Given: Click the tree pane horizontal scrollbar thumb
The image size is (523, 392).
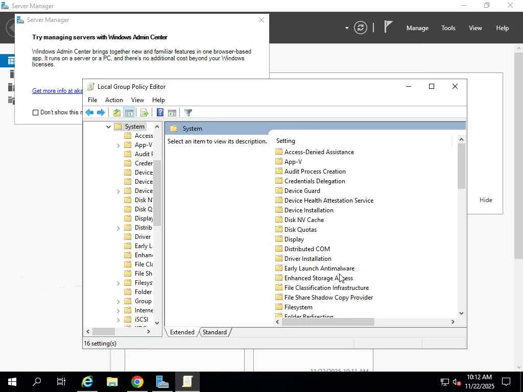Looking at the screenshot, I should (104, 332).
